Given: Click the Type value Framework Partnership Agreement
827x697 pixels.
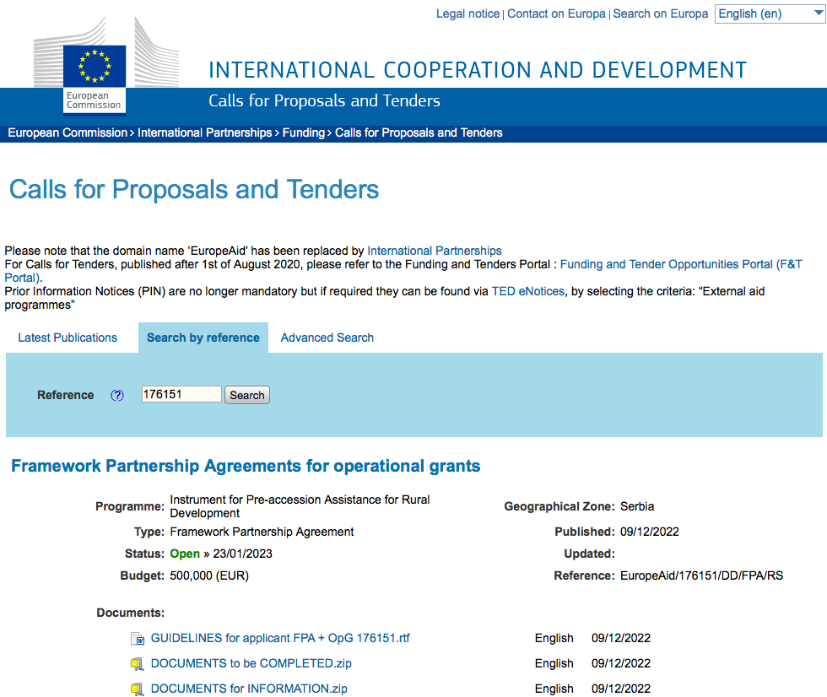Looking at the screenshot, I should (262, 532).
